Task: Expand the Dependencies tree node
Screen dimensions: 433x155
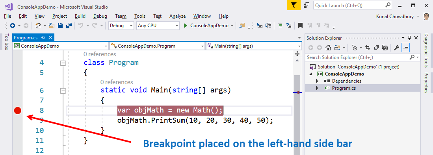Action: 317,81
